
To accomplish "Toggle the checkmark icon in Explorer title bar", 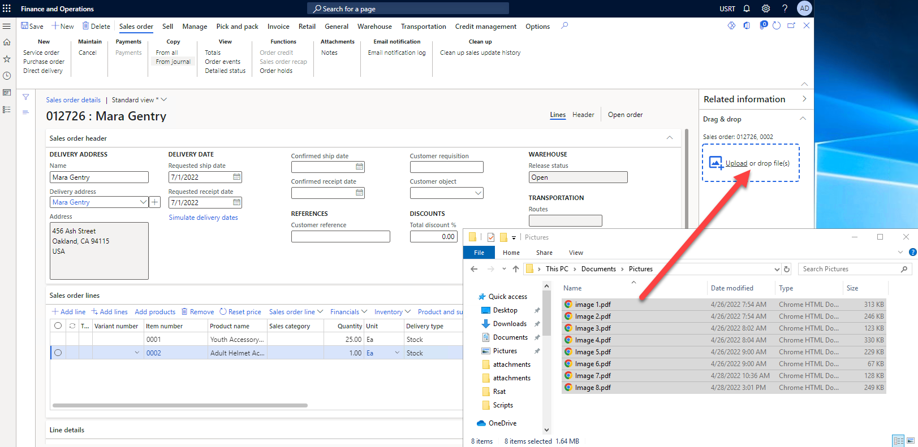I will click(490, 237).
